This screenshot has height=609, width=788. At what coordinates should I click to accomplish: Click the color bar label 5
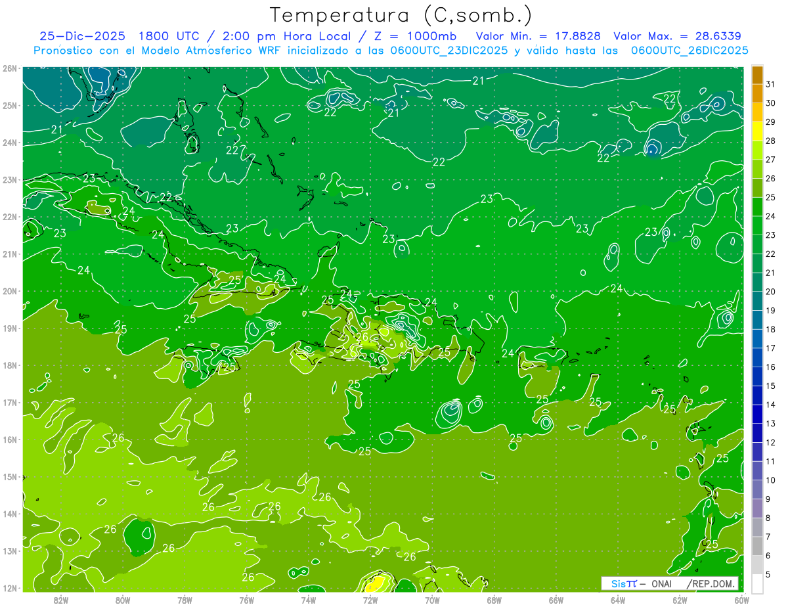pos(768,574)
